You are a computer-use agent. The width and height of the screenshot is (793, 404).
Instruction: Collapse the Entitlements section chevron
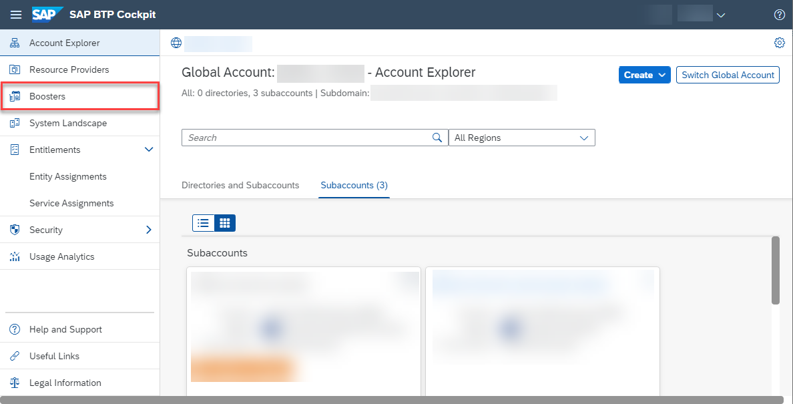tap(149, 150)
